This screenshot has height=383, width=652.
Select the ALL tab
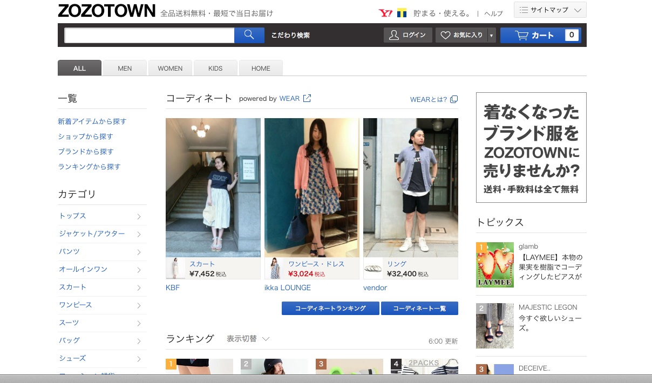pyautogui.click(x=79, y=68)
